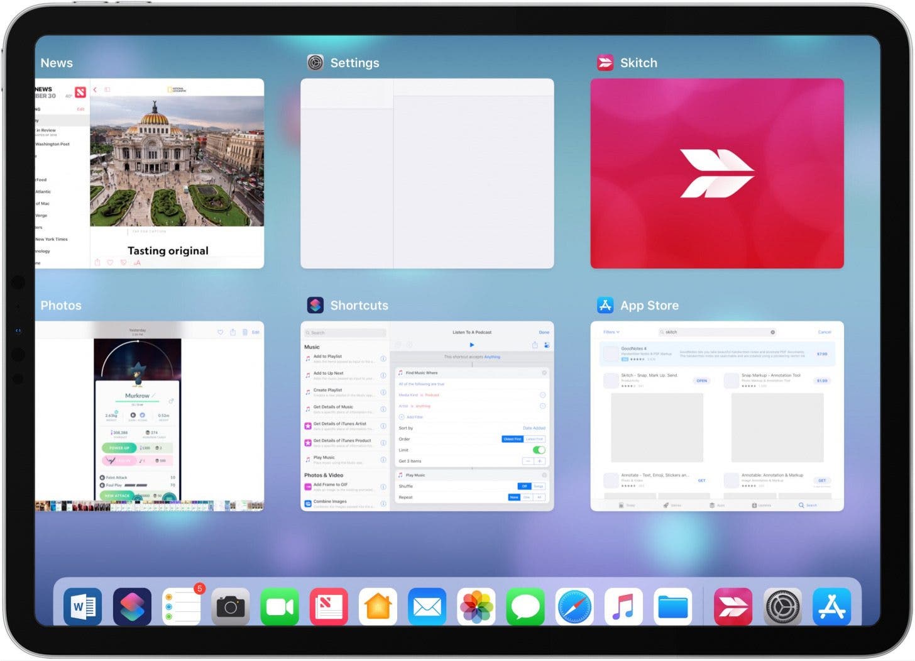The height and width of the screenshot is (661, 915).
Task: Open the Camera app in dock
Action: pos(231,606)
